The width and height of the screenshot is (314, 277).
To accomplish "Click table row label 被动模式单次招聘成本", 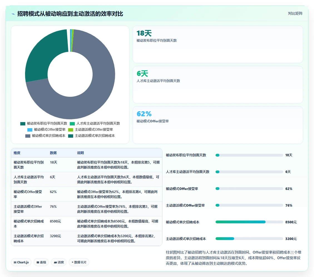I will click(29, 224).
